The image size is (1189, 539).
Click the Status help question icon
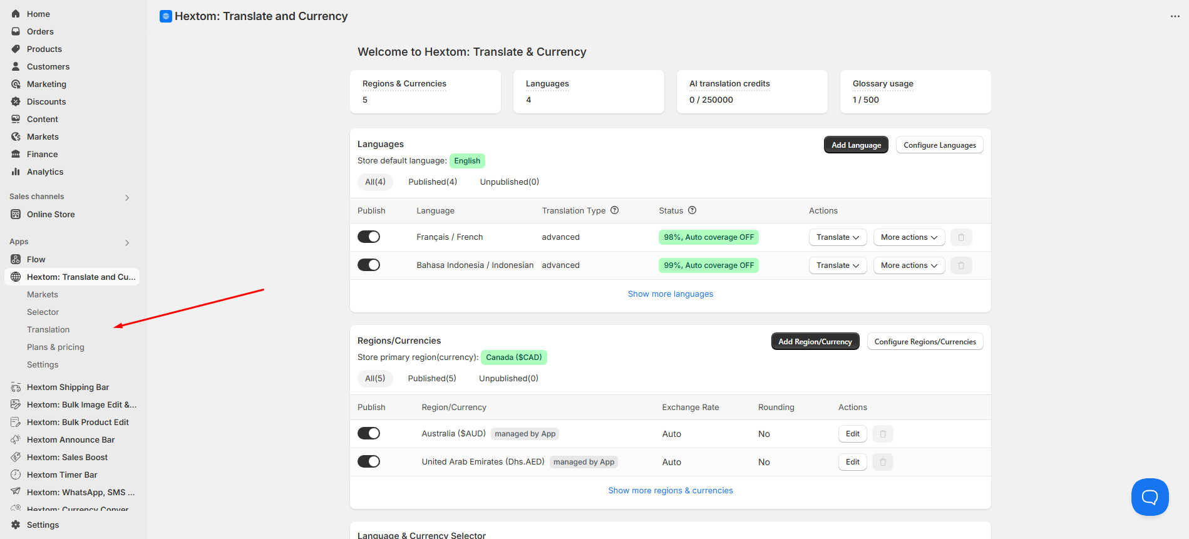692,210
